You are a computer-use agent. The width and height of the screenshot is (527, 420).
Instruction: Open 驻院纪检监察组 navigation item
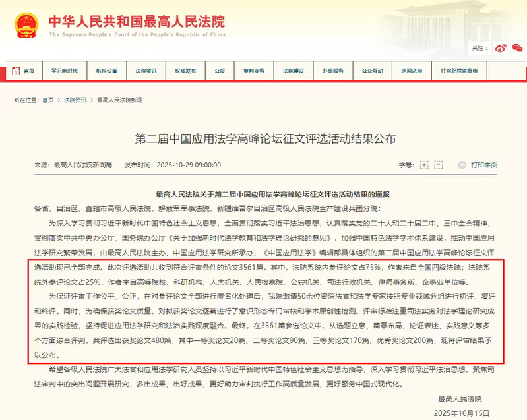point(459,71)
